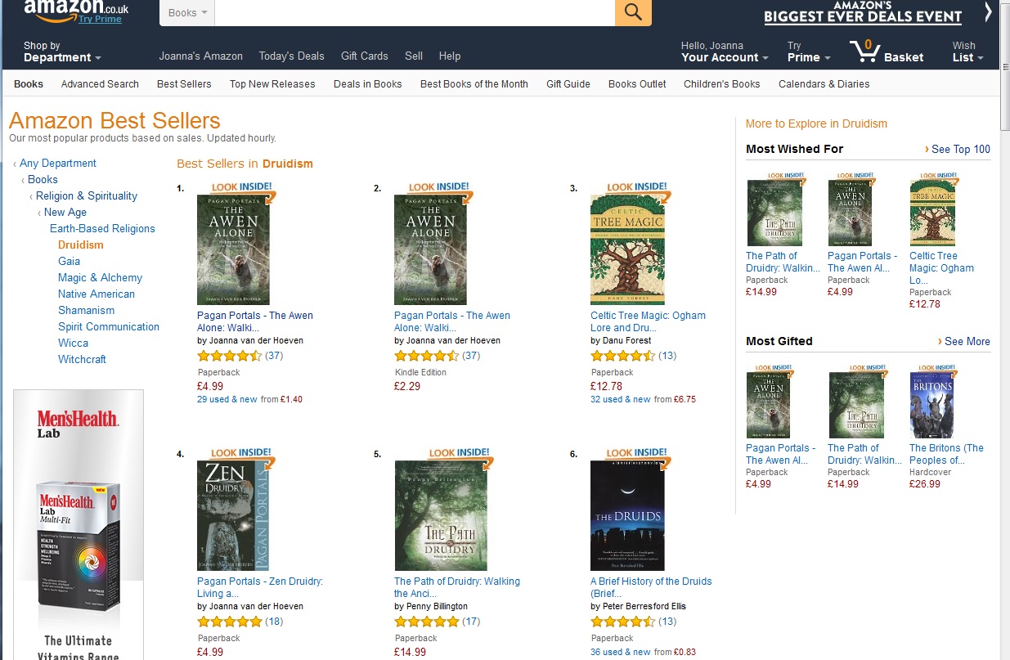Click the orange search magnifier button
The image size is (1010, 660).
[633, 11]
